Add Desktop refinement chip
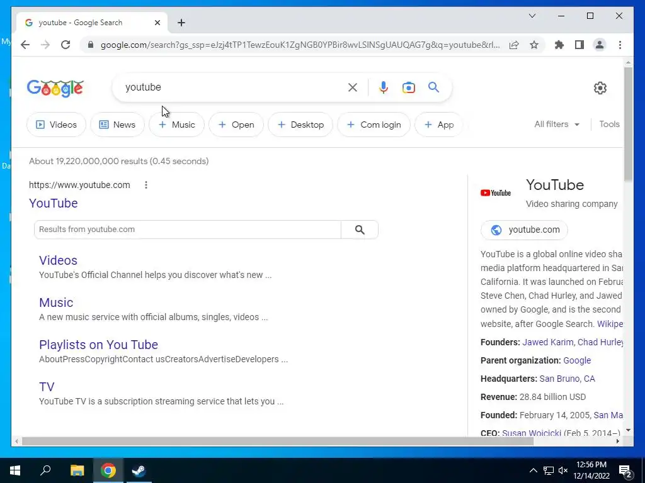Screen dimensions: 645x483 (x=300, y=125)
